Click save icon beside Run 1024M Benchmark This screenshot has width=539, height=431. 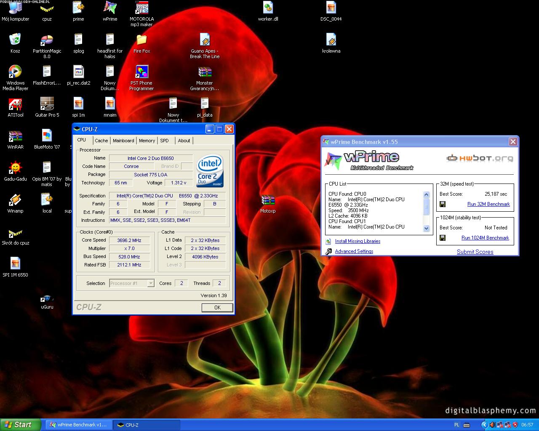point(443,238)
